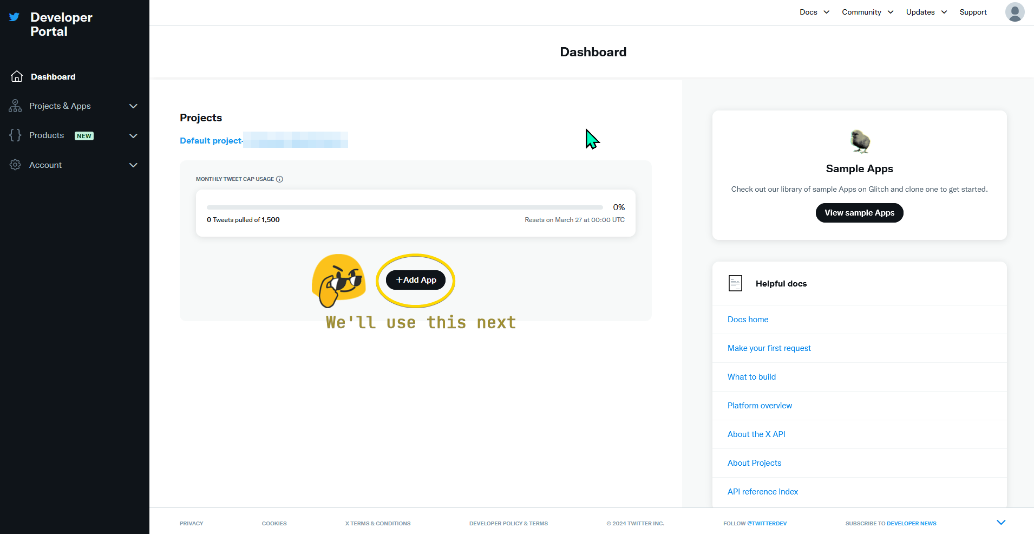Click the Projects & Apps sidebar icon
The image size is (1034, 534).
pos(15,106)
